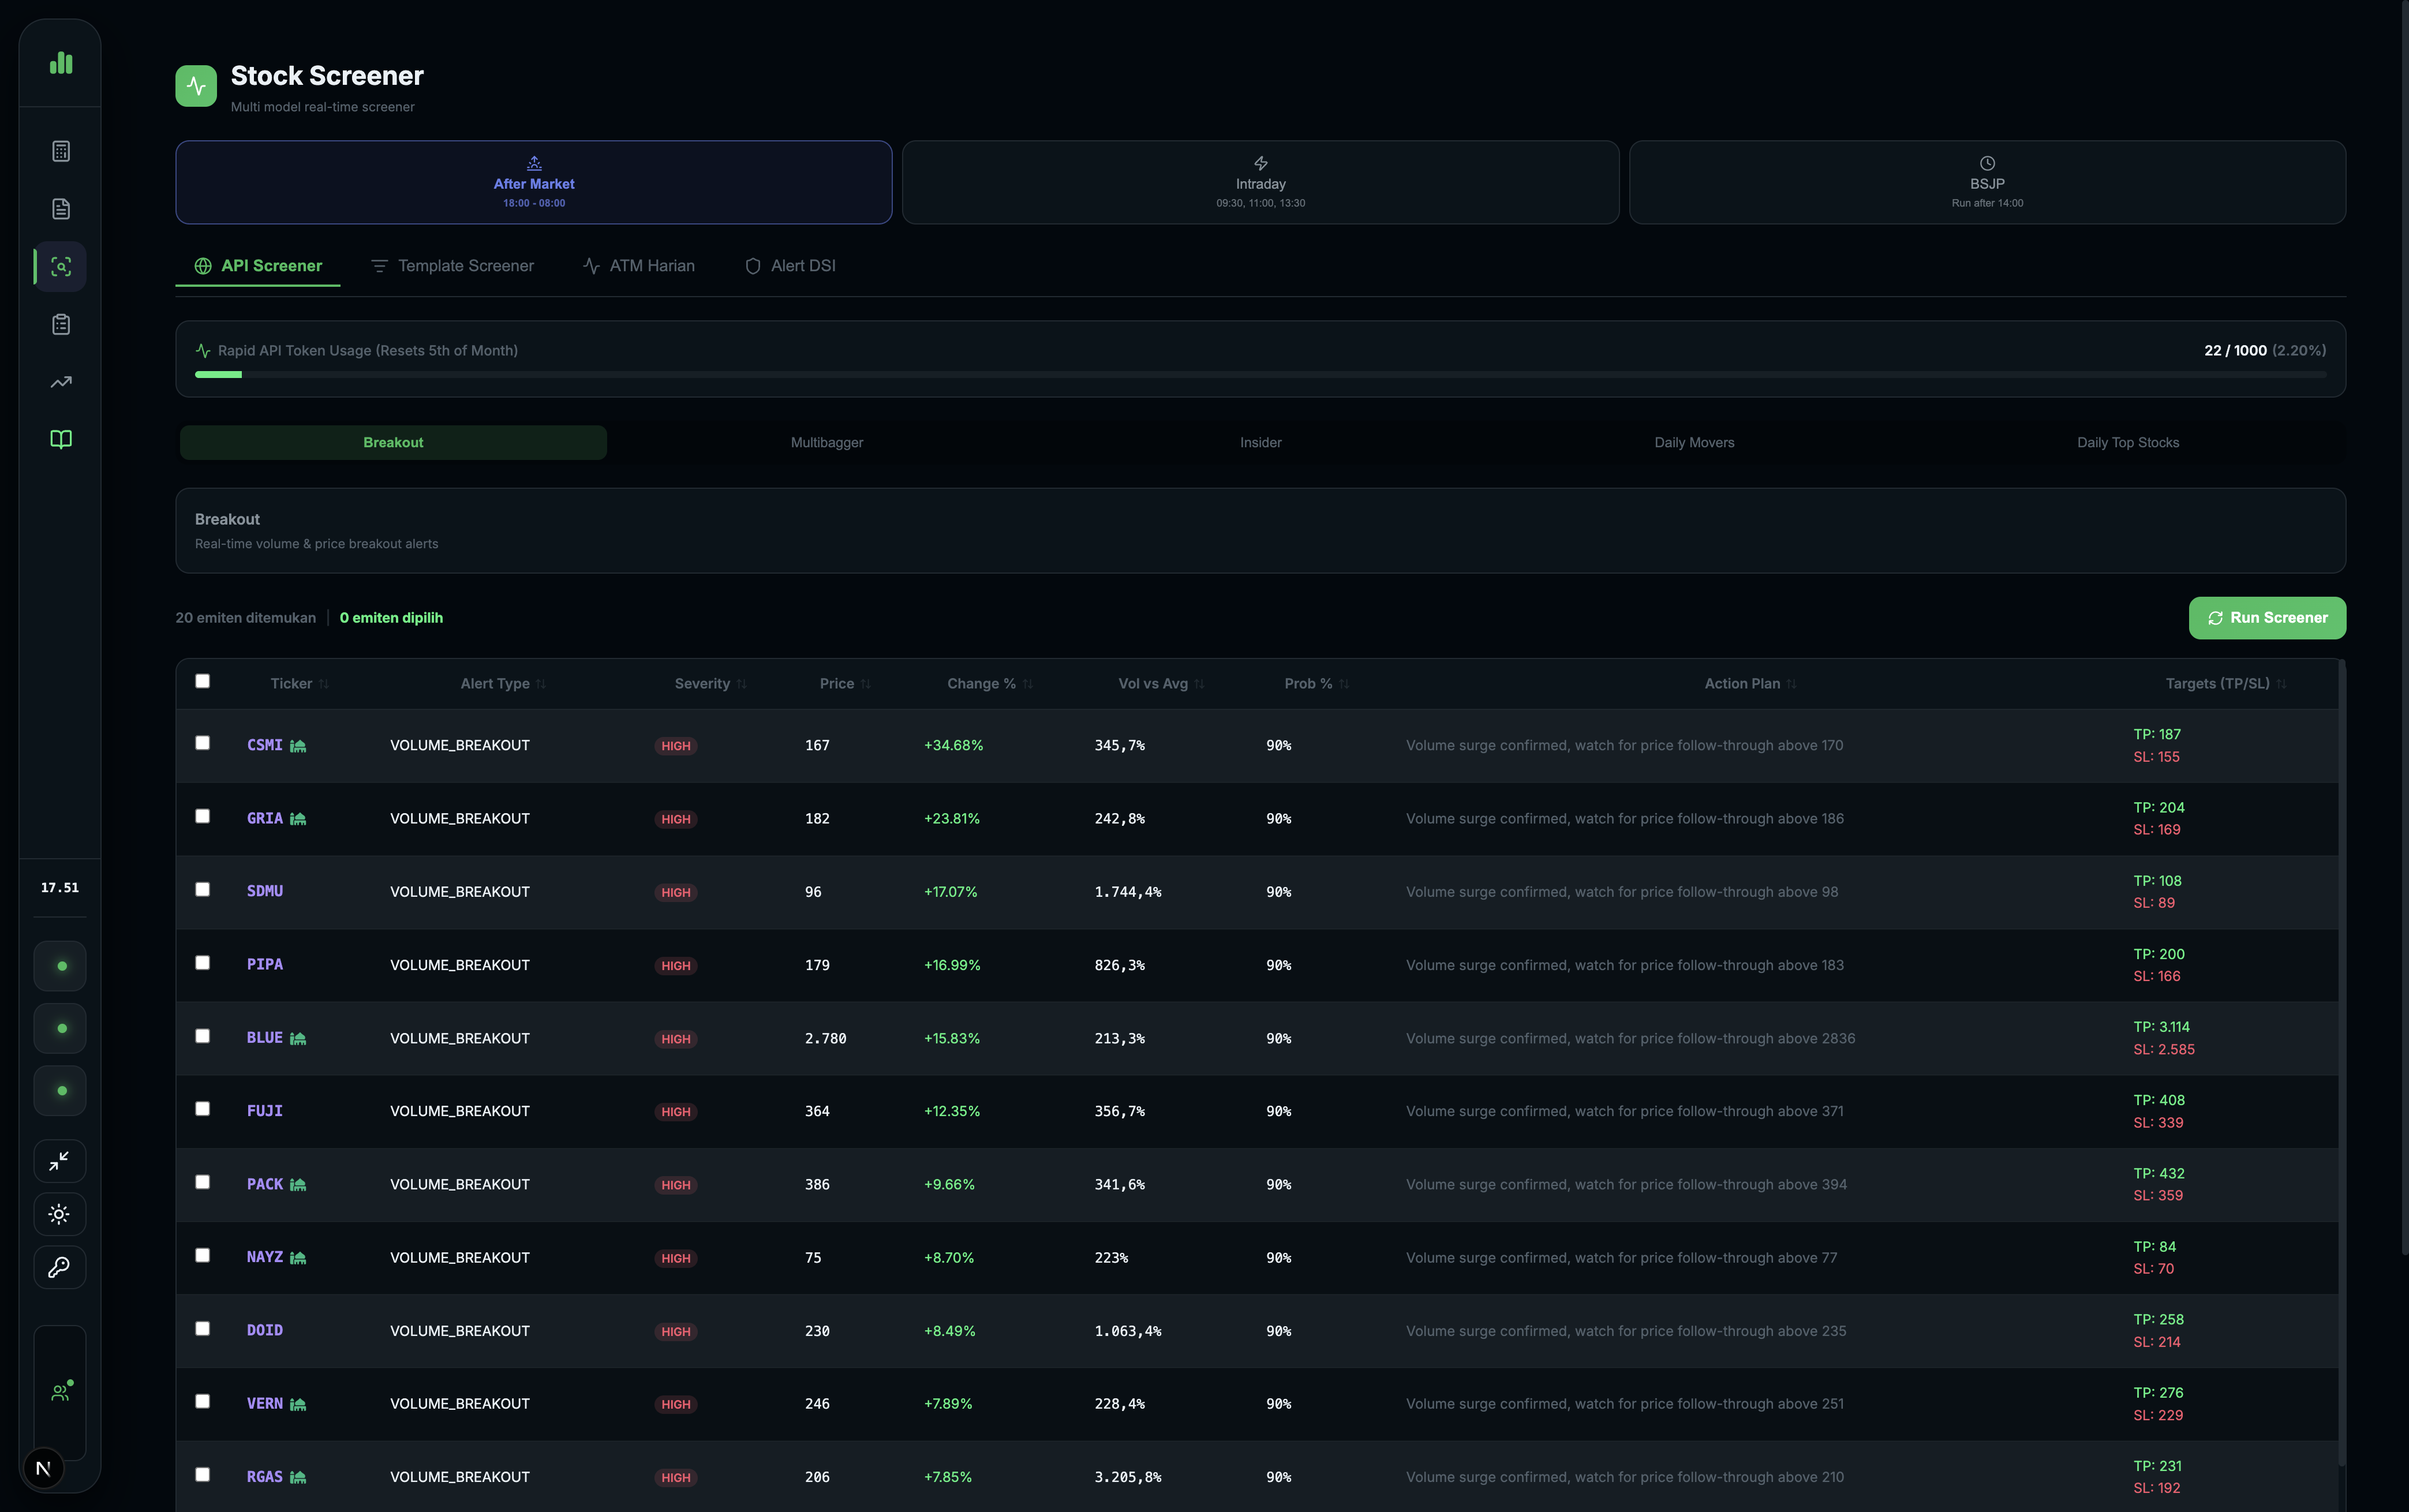This screenshot has width=2409, height=1512.
Task: Switch to the Alert DSI tab
Action: point(790,266)
